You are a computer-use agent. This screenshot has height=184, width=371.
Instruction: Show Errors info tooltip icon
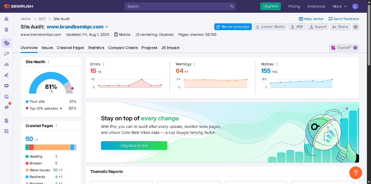tap(103, 64)
